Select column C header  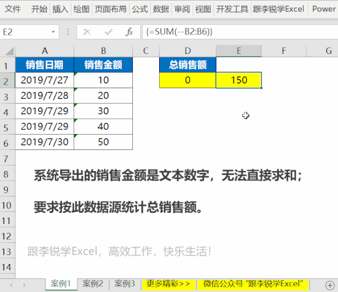coord(146,51)
